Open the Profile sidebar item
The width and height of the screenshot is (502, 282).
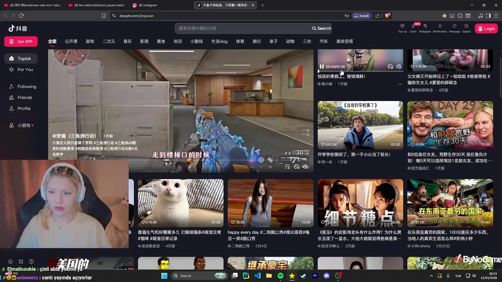[21, 108]
